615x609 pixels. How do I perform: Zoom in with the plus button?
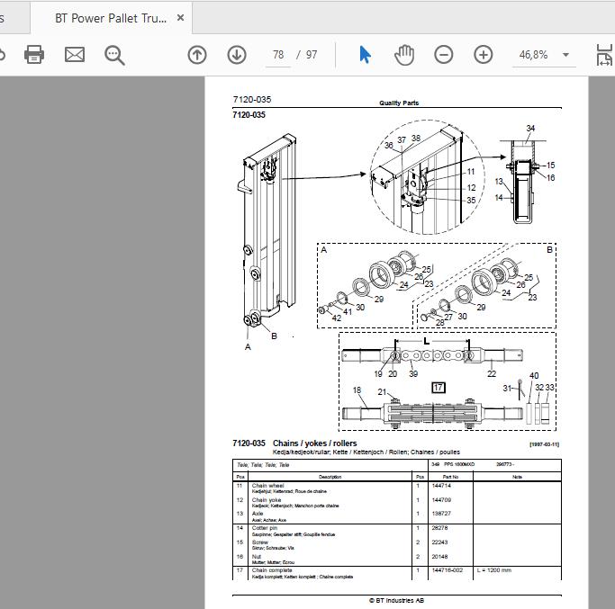tap(484, 55)
